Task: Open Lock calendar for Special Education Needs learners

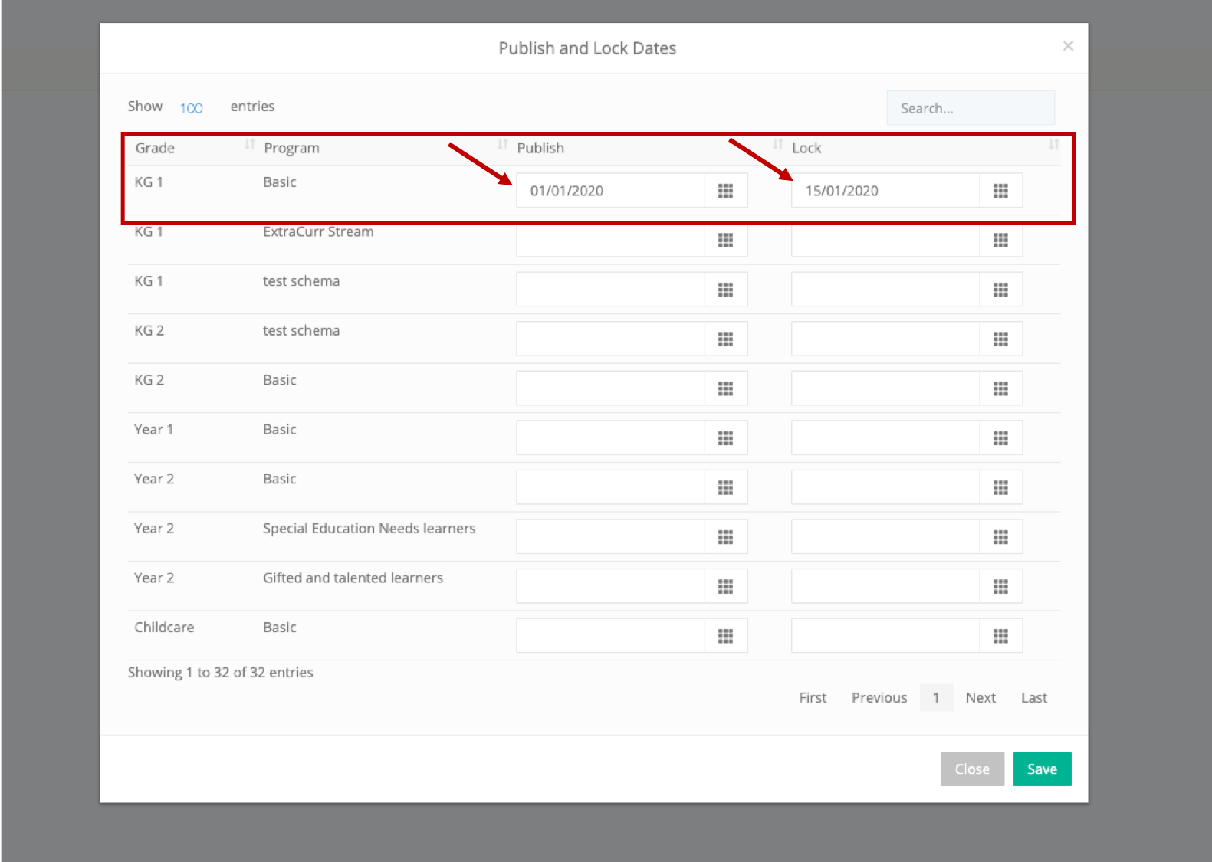Action: coord(1000,537)
